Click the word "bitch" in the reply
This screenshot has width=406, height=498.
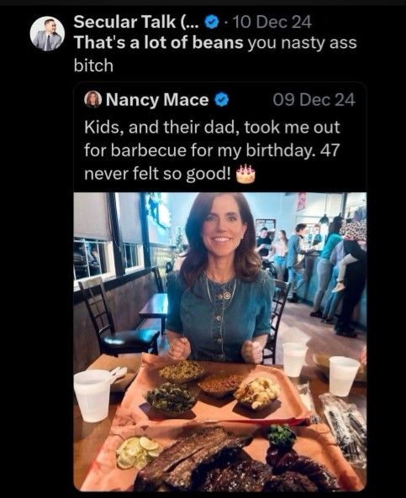[x=93, y=66]
